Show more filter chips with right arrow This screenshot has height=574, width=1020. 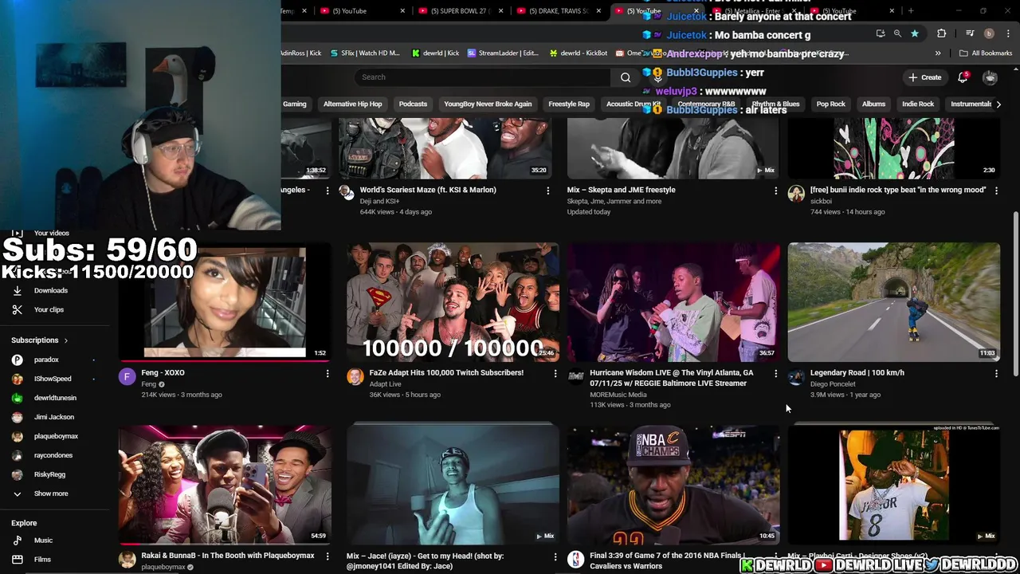click(x=998, y=104)
